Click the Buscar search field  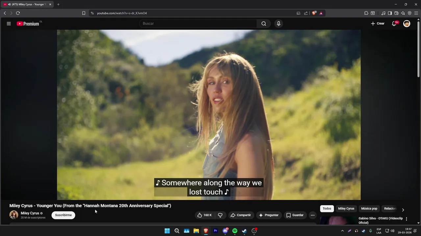198,24
